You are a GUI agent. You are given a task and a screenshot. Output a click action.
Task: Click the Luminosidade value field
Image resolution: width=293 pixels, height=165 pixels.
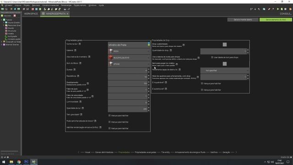128,103
